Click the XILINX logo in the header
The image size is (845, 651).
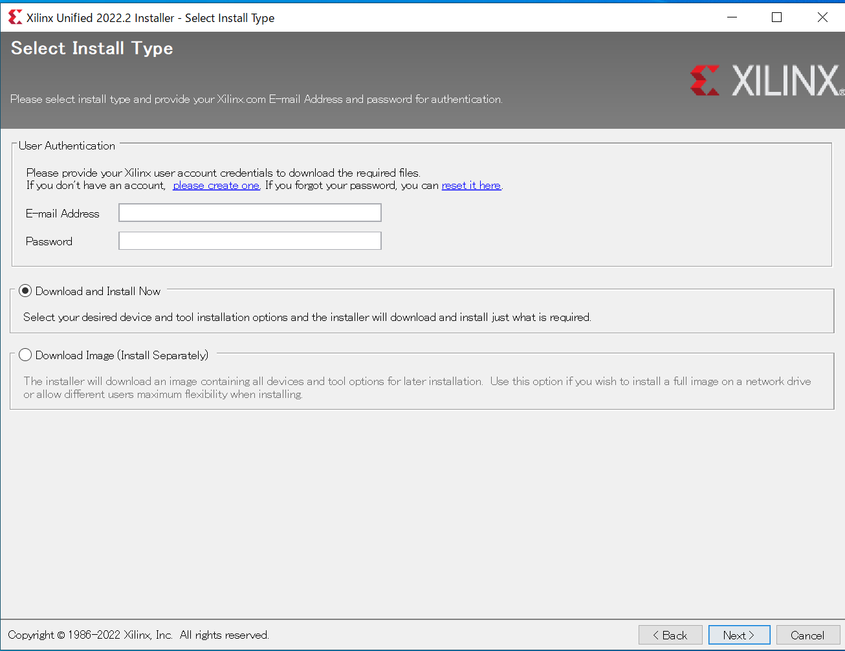(x=767, y=80)
